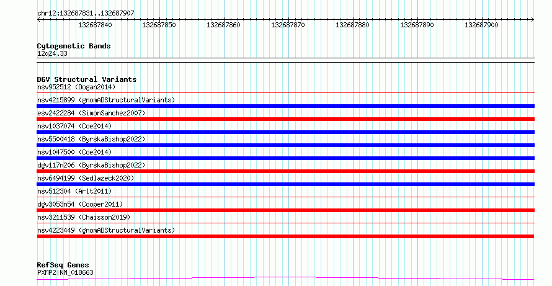Image resolution: width=552 pixels, height=286 pixels.
Task: Click the thin red line under nsv3211539
Action: click(285, 223)
